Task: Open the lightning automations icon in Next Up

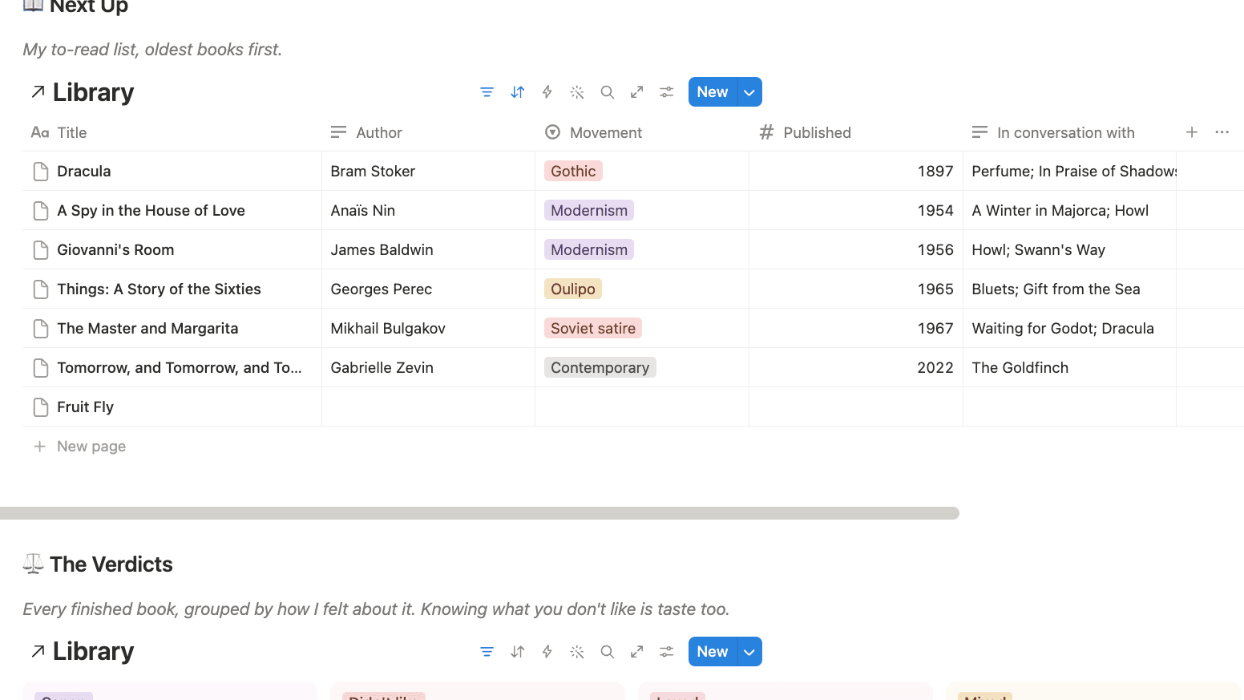Action: point(547,92)
